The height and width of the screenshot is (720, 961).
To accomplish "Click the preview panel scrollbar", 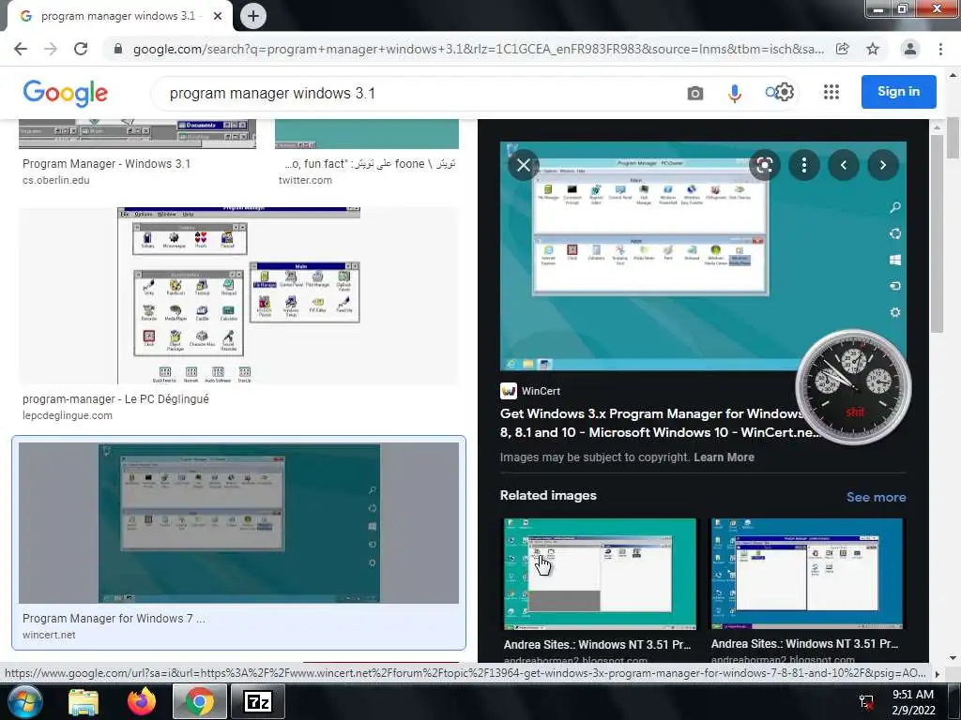I will point(937,232).
